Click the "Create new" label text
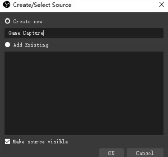168x157 pixels. (28, 22)
